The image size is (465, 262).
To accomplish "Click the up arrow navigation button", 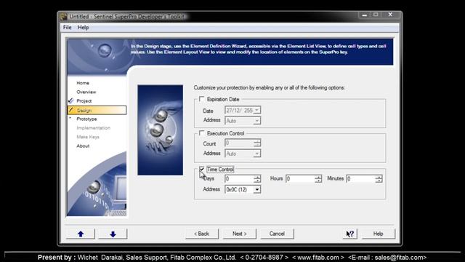I will click(81, 234).
